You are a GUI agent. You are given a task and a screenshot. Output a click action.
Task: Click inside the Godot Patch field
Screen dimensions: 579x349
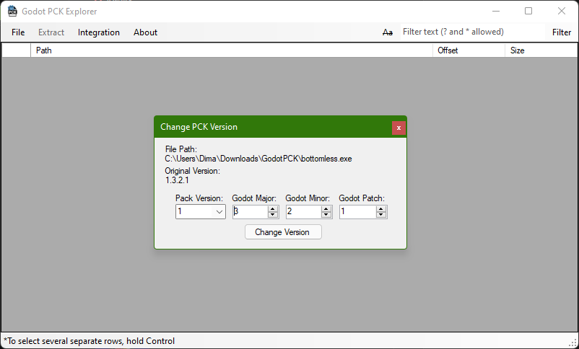pos(357,212)
